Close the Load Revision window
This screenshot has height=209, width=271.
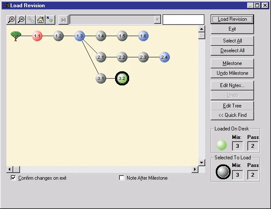(x=265, y=6)
